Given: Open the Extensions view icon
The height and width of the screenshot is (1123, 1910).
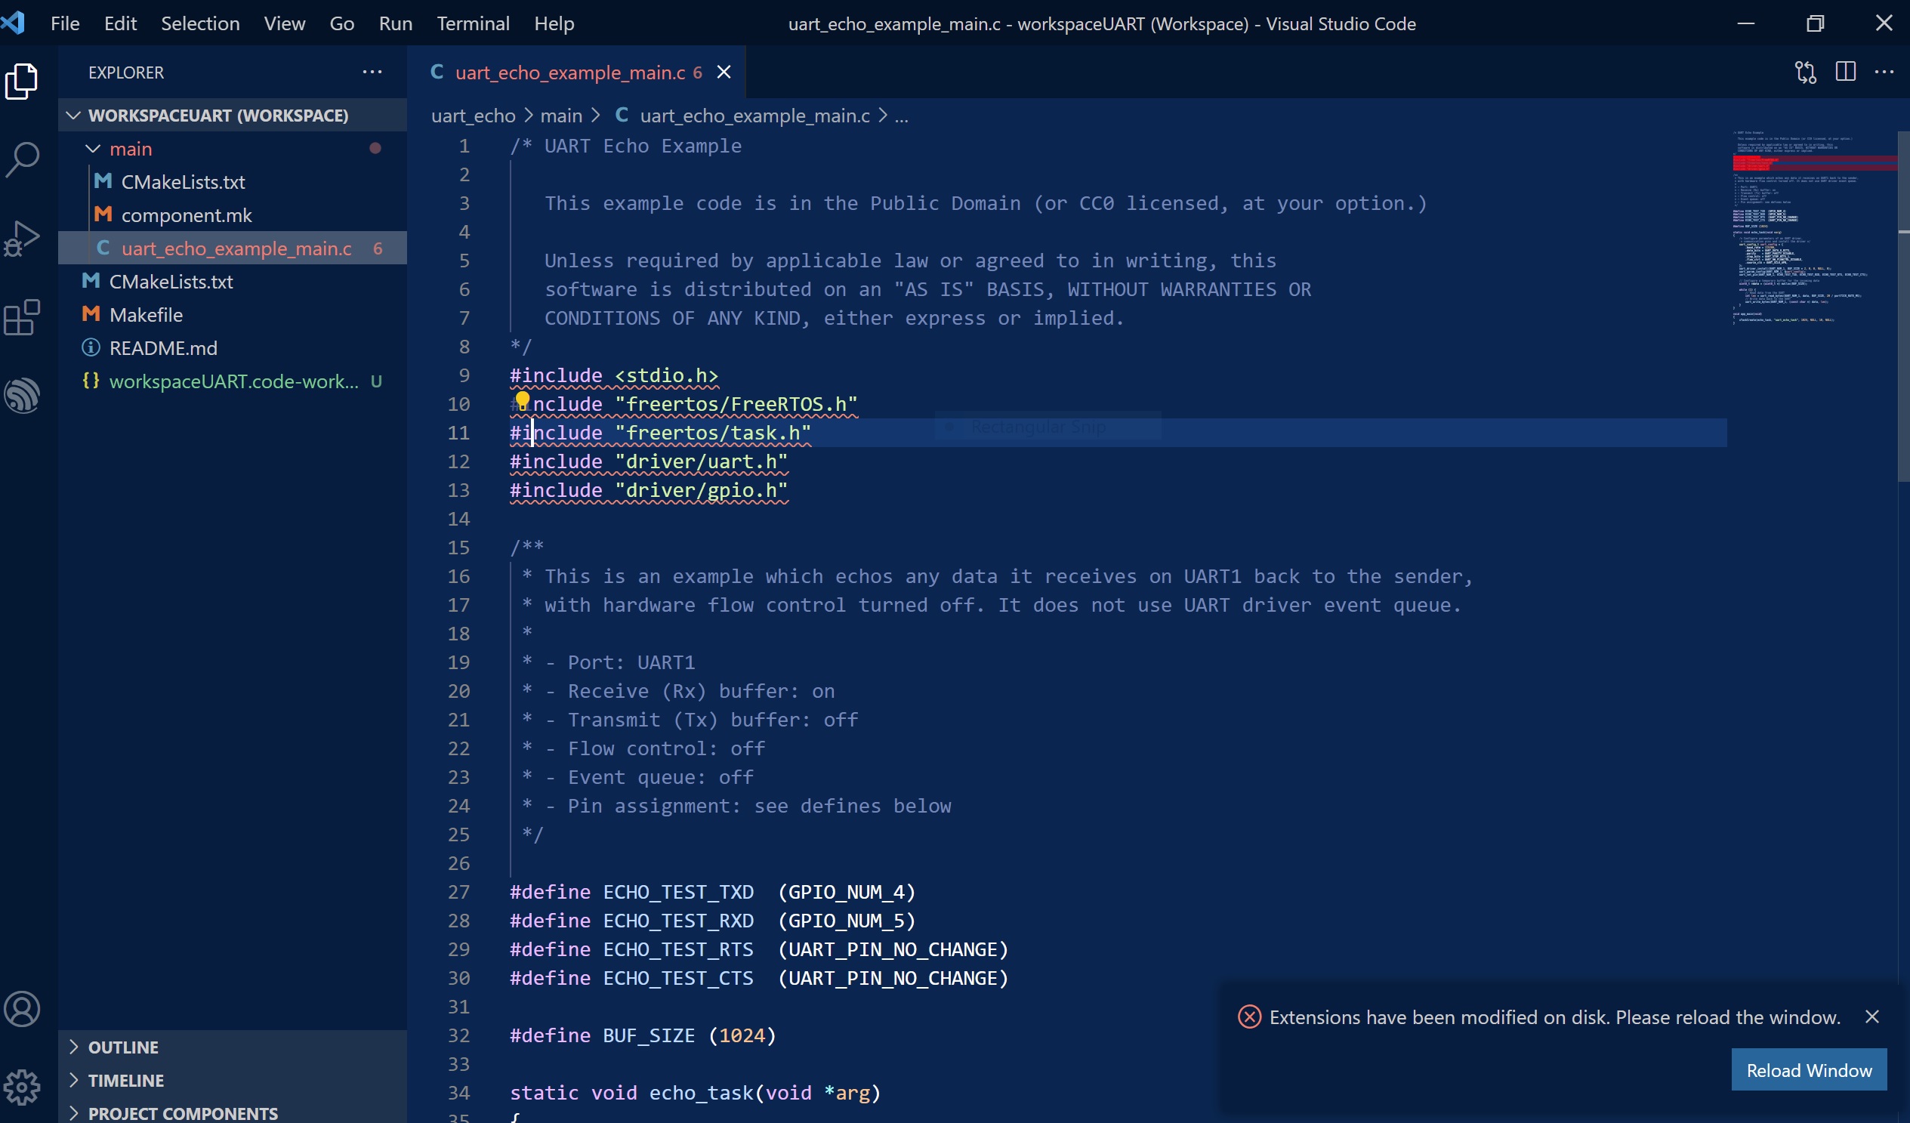Looking at the screenshot, I should coord(23,318).
